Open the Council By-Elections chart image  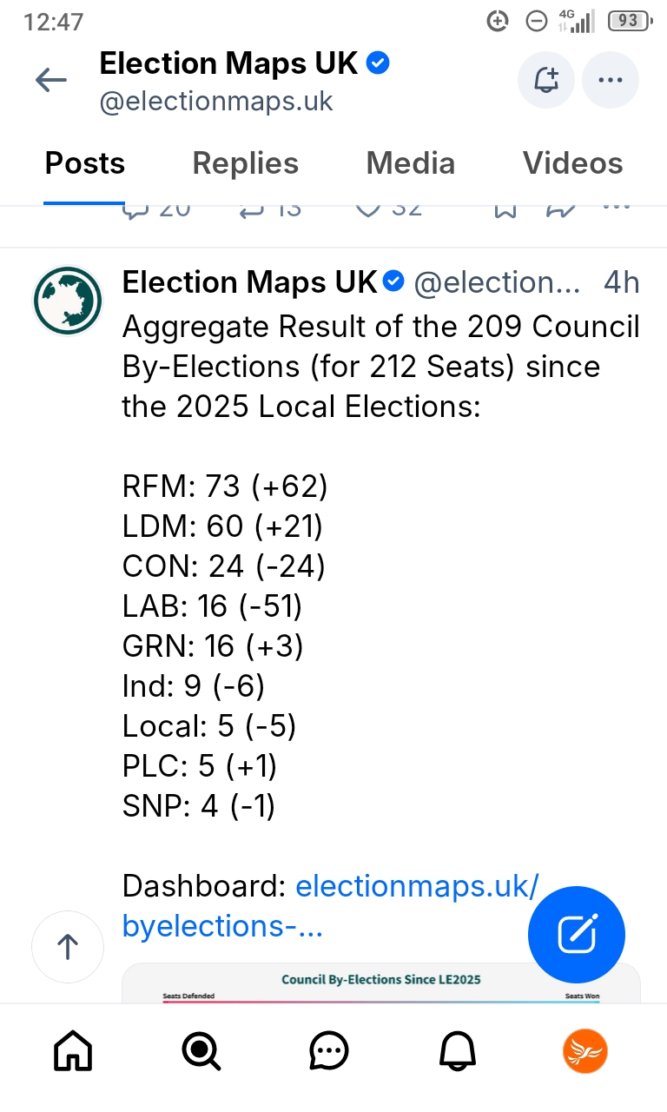click(x=380, y=982)
